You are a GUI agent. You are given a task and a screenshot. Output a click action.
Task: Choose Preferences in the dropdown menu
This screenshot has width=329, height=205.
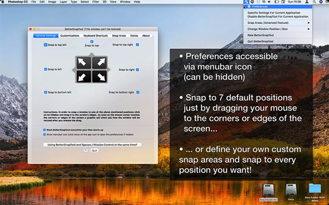pos(278,7)
